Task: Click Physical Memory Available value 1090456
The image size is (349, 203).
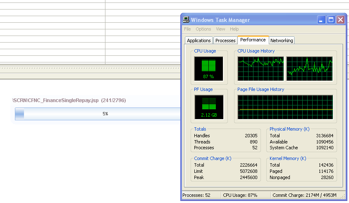Action: 325,142
